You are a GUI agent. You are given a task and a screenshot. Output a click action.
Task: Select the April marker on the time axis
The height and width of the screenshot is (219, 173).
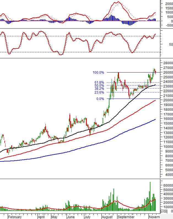(41, 217)
